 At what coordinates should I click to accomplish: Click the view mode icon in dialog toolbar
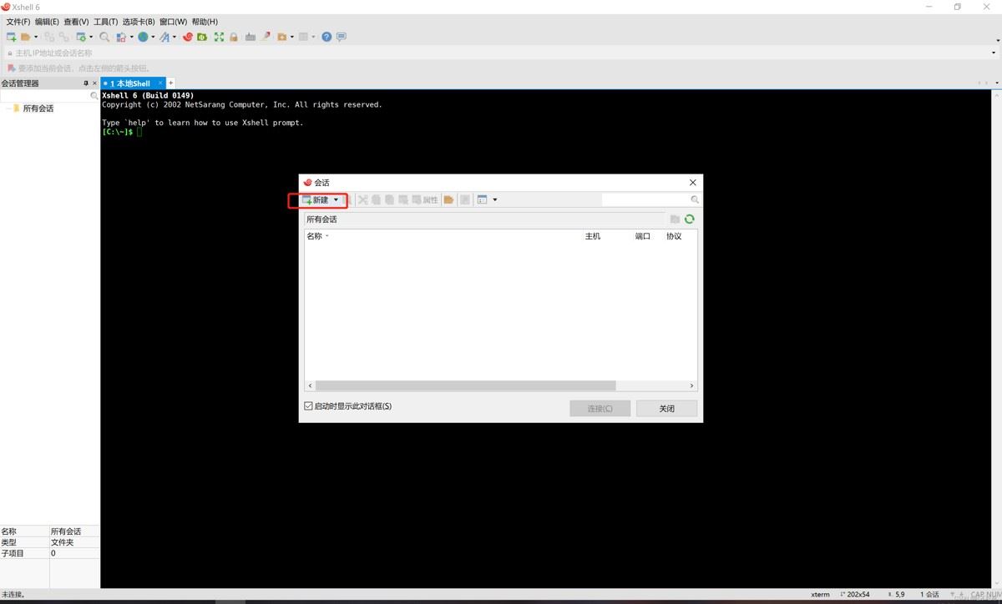[482, 200]
